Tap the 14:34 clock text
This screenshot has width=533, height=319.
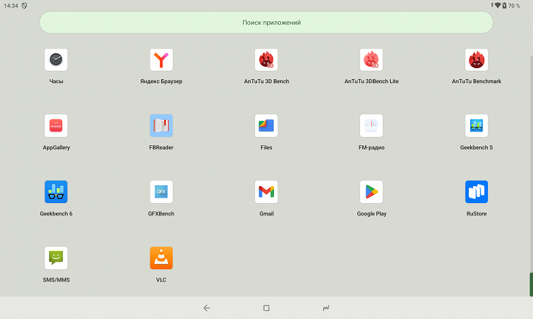pos(11,5)
